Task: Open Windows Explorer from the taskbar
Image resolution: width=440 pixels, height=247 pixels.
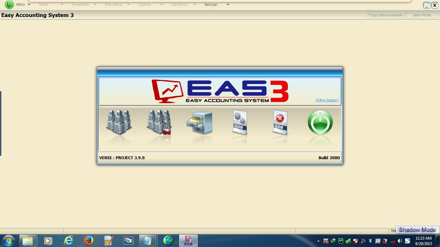Action: 28,241
